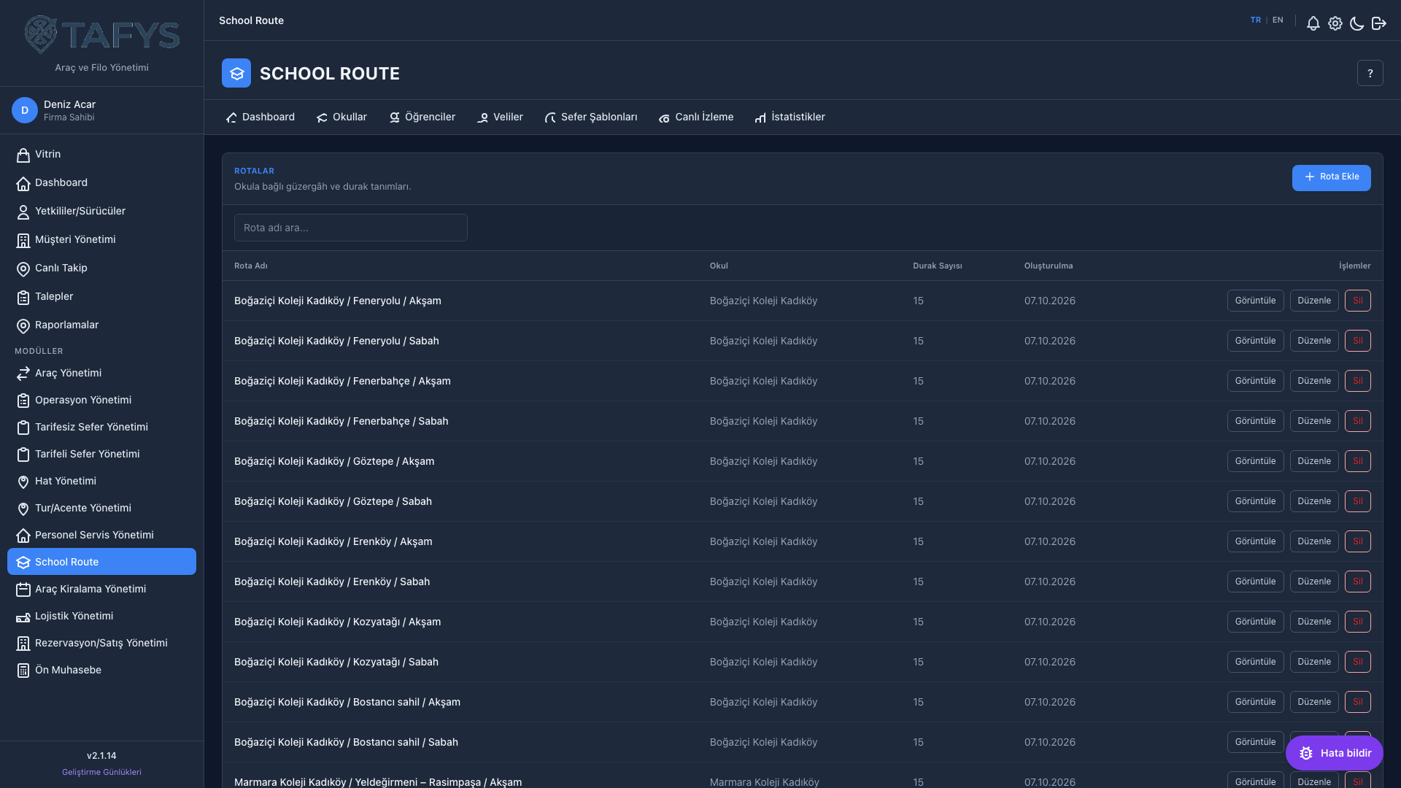Click the logout icon in header
Viewport: 1401px width, 788px height.
(1379, 23)
